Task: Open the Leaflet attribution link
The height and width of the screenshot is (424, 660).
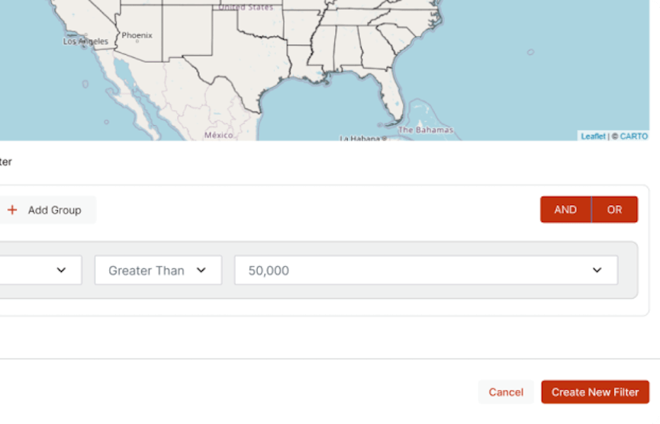Action: 593,137
